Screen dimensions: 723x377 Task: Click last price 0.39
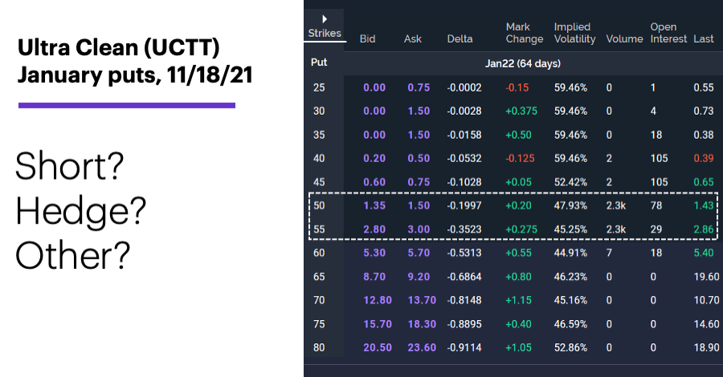(x=704, y=158)
